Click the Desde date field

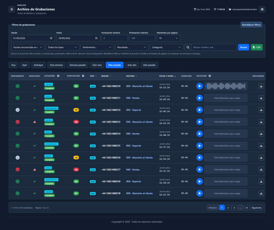(x=33, y=38)
